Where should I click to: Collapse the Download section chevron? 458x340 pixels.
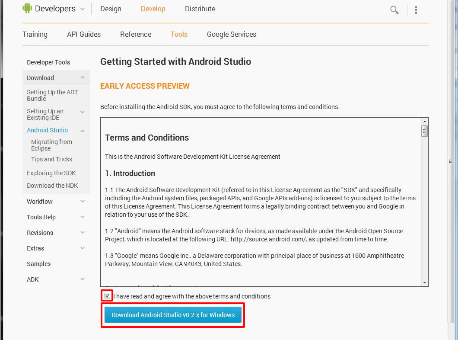(x=83, y=77)
